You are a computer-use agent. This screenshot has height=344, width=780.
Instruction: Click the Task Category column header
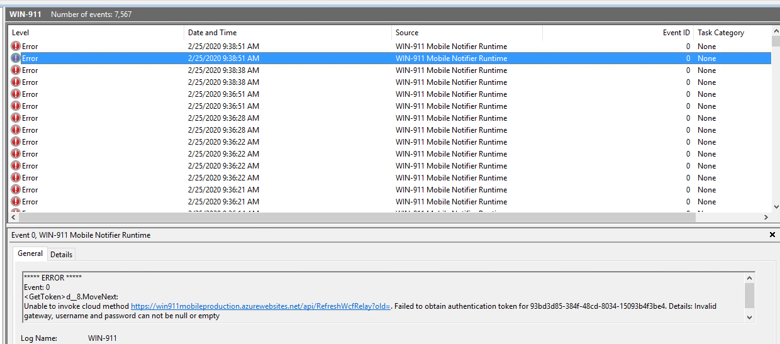[x=720, y=33]
